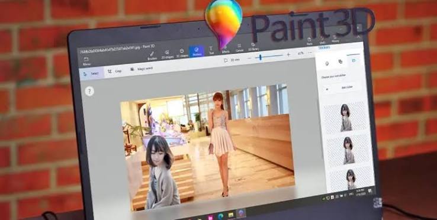
Task: Activate the Magic select tool
Action: click(x=142, y=69)
